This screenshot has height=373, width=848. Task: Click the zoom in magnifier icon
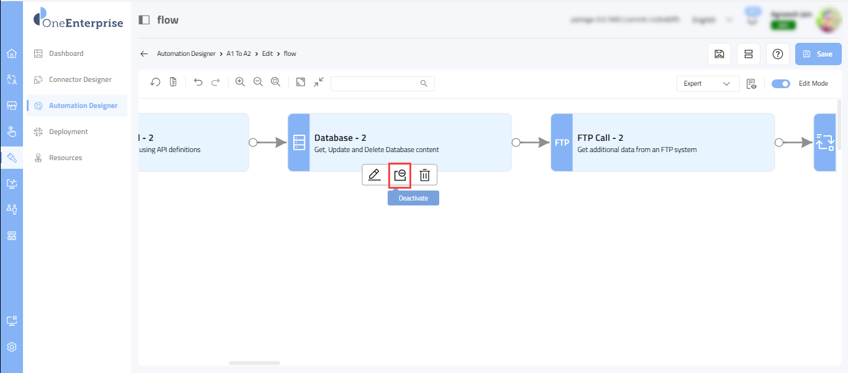pos(240,82)
